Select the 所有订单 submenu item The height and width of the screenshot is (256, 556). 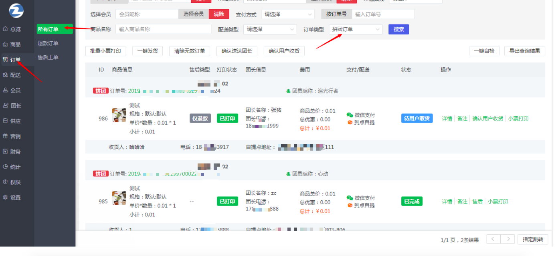tap(55, 29)
